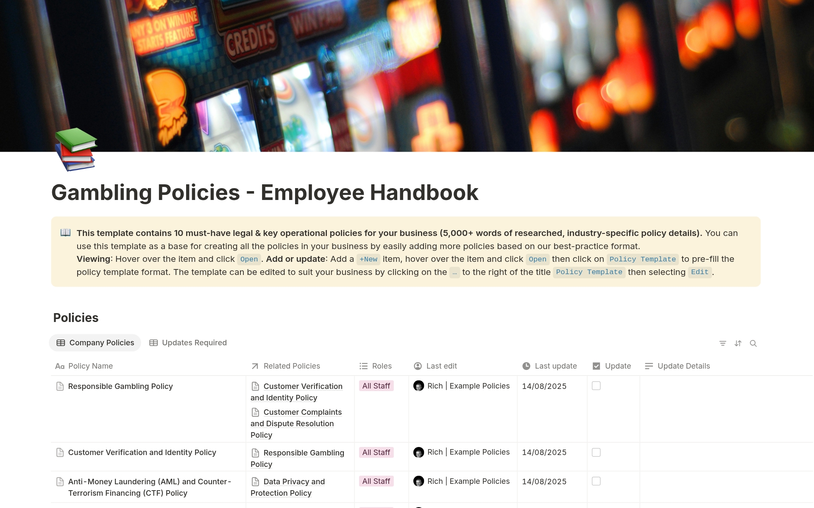
Task: Toggle Update checkbox in Anti-Money Laundering row
Action: click(x=596, y=481)
